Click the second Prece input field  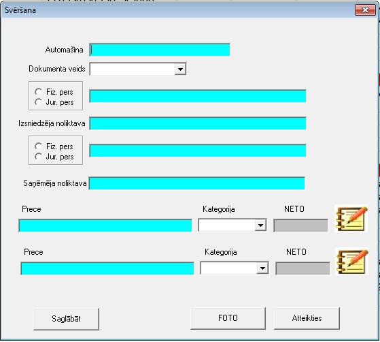(107, 268)
